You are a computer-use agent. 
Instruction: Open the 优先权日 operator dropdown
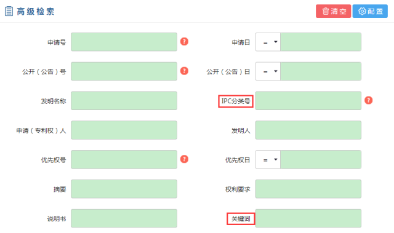[x=268, y=159]
